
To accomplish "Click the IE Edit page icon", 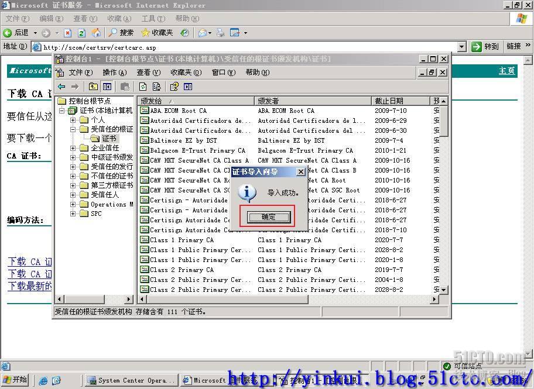I will click(x=235, y=33).
